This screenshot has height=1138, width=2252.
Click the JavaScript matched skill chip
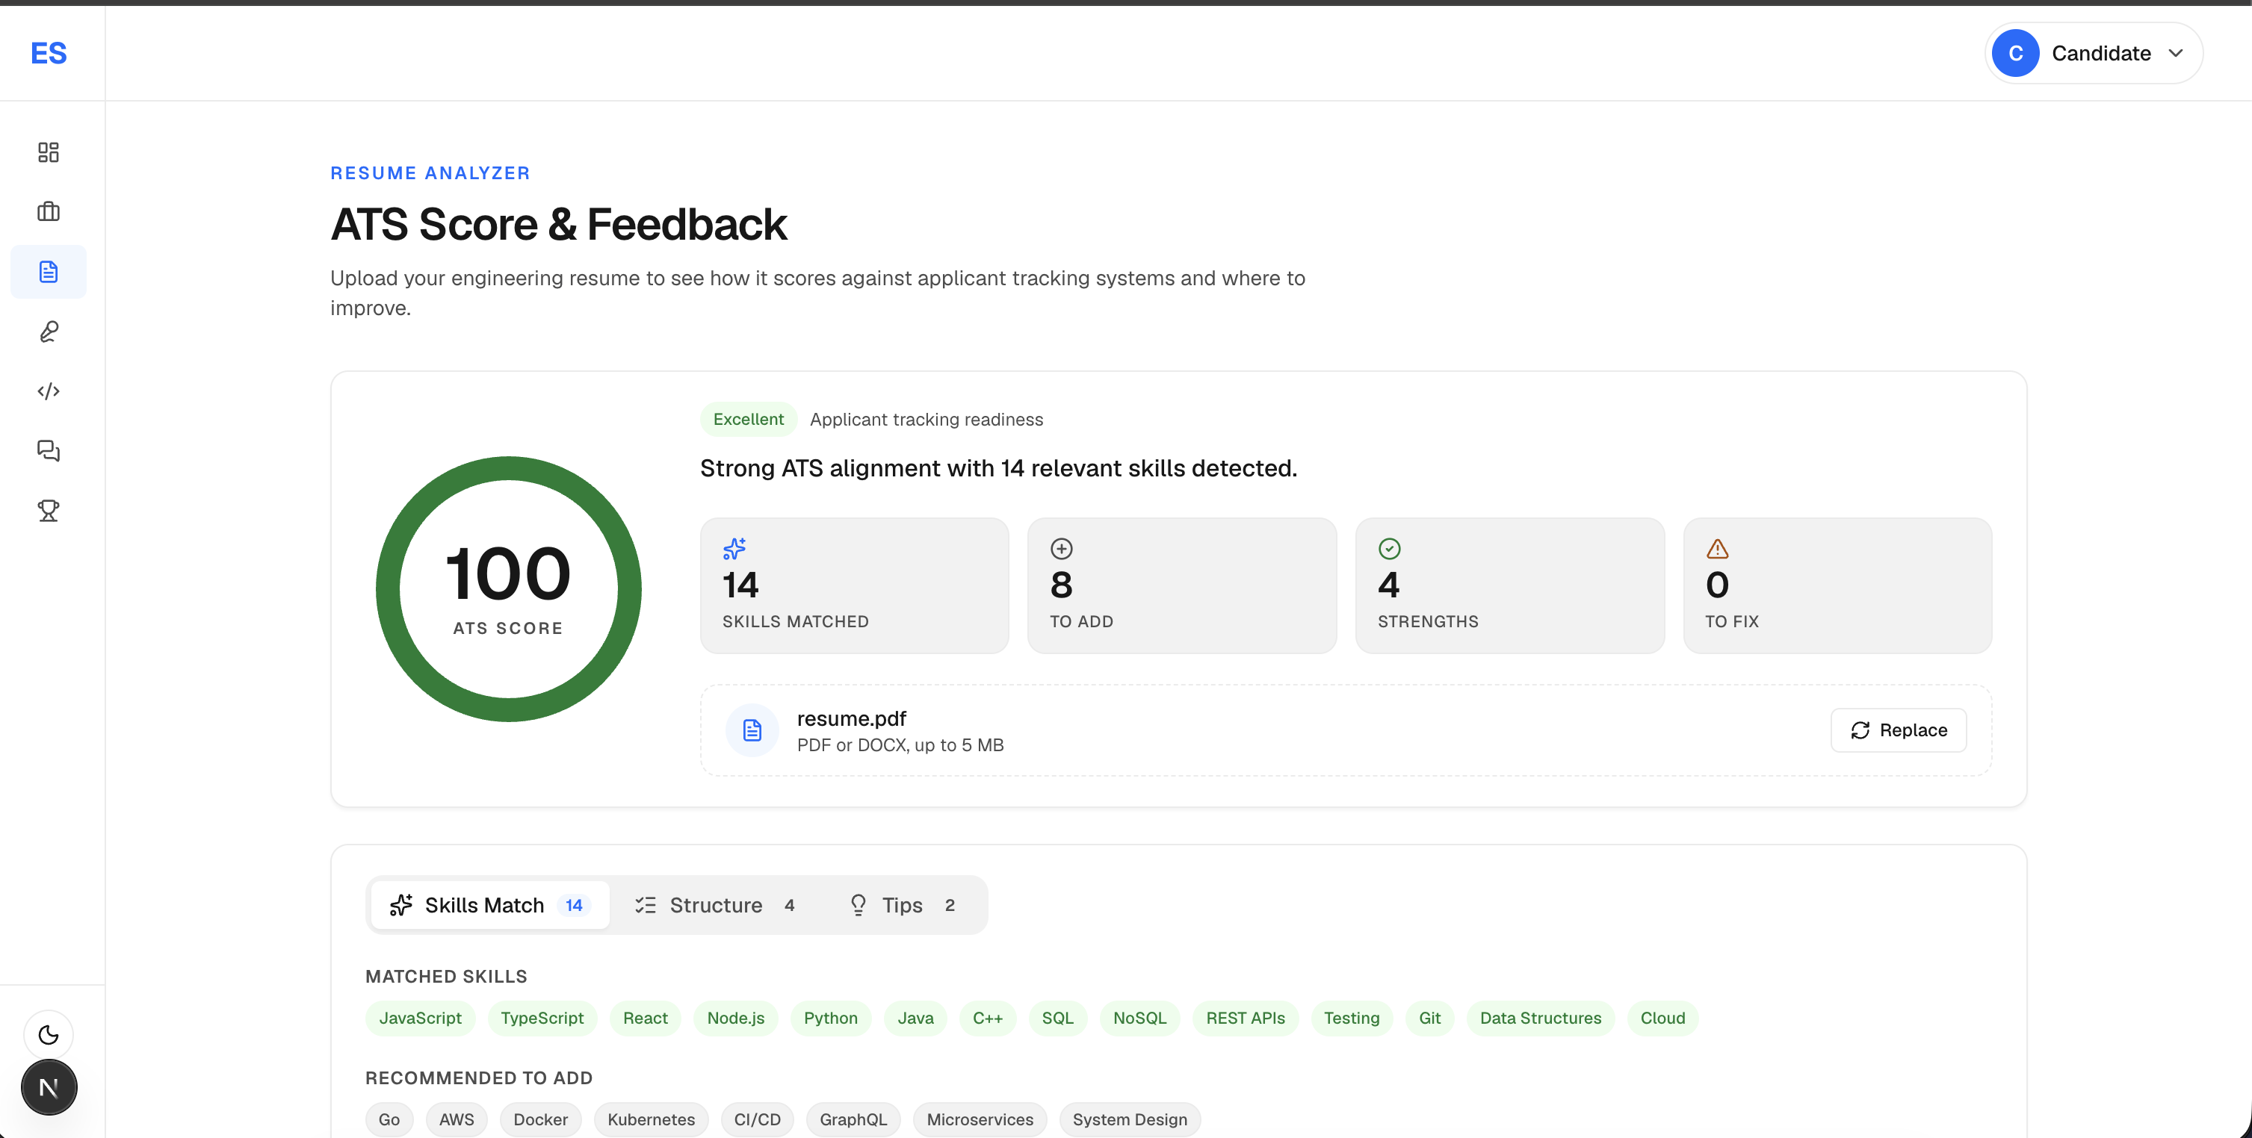(x=420, y=1019)
